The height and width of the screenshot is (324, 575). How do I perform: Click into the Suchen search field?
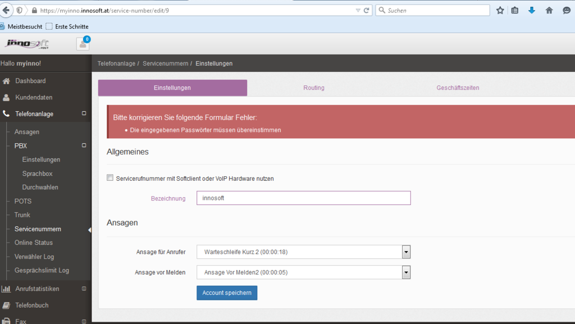tap(433, 10)
